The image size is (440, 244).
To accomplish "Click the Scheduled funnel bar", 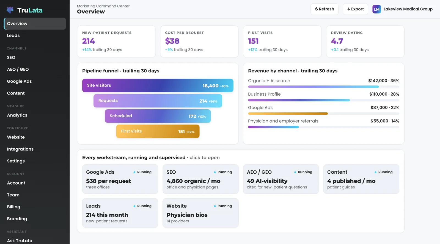I will (x=158, y=116).
